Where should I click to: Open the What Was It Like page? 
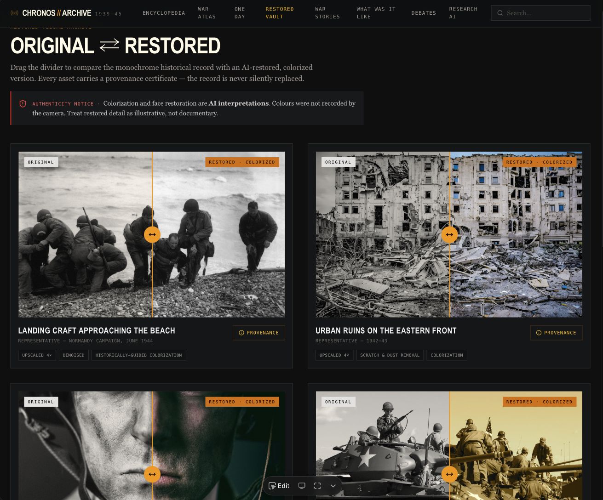pyautogui.click(x=376, y=13)
